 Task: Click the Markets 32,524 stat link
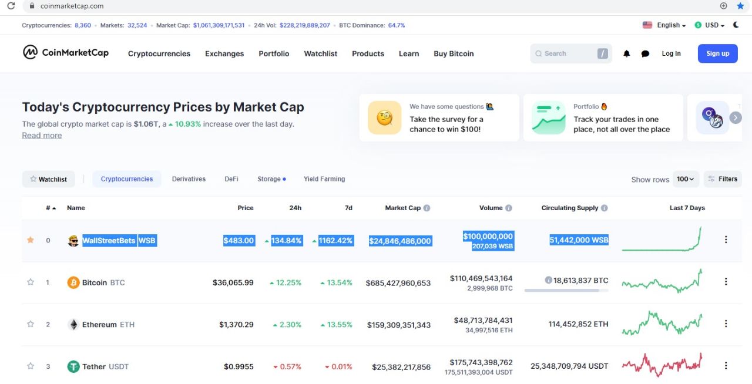point(124,25)
